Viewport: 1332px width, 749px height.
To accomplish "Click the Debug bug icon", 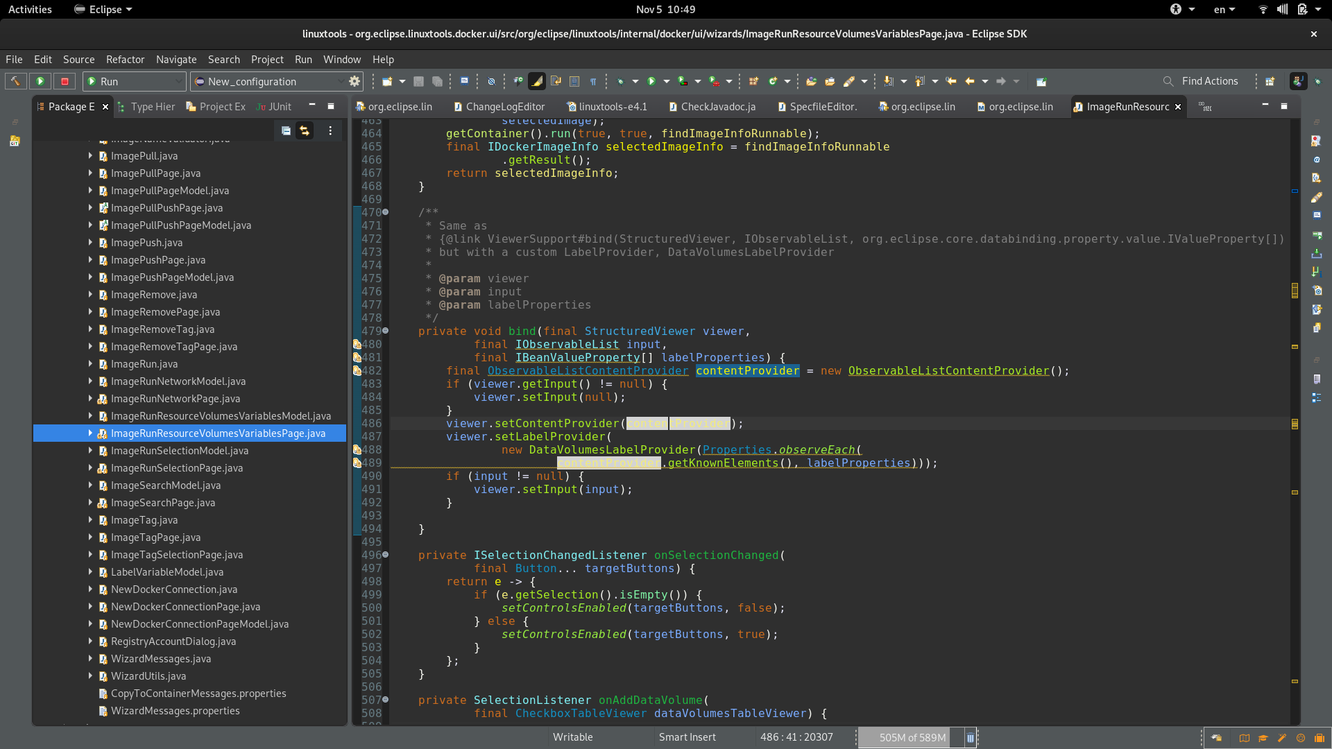I will (620, 81).
